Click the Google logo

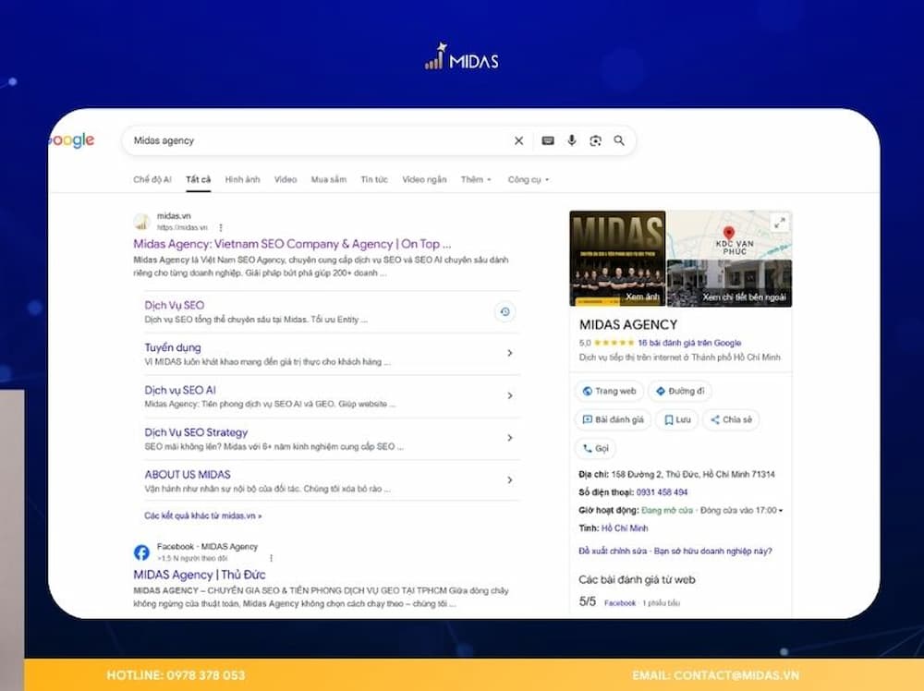pyautogui.click(x=71, y=140)
